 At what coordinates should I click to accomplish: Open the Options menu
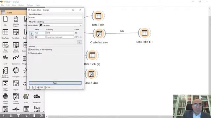tap(30, 5)
